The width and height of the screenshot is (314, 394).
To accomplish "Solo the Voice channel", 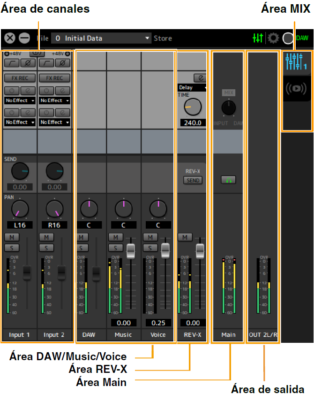I will [150, 247].
